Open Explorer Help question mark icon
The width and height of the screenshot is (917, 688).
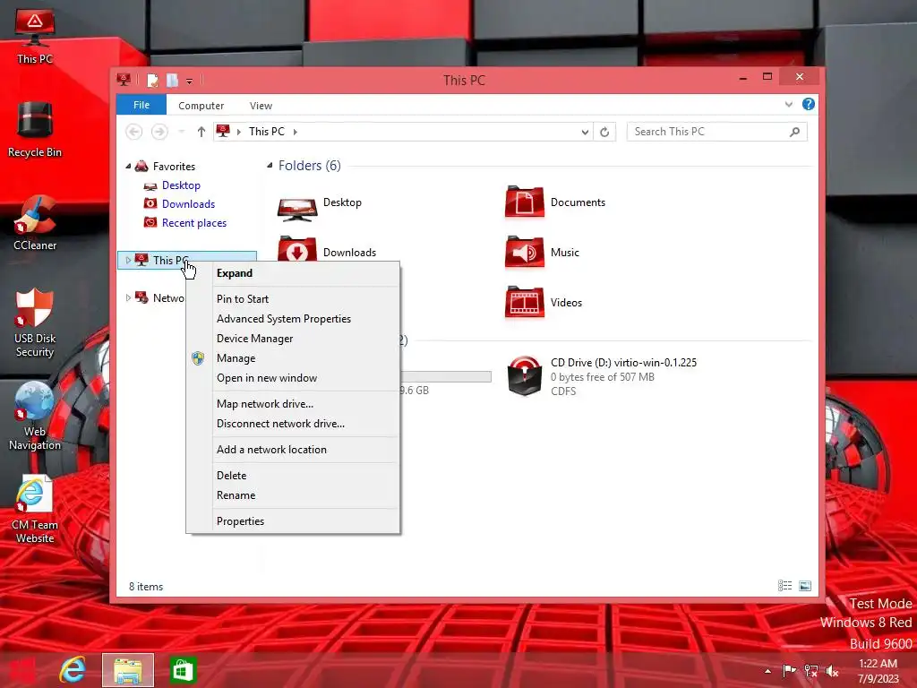[x=809, y=104]
